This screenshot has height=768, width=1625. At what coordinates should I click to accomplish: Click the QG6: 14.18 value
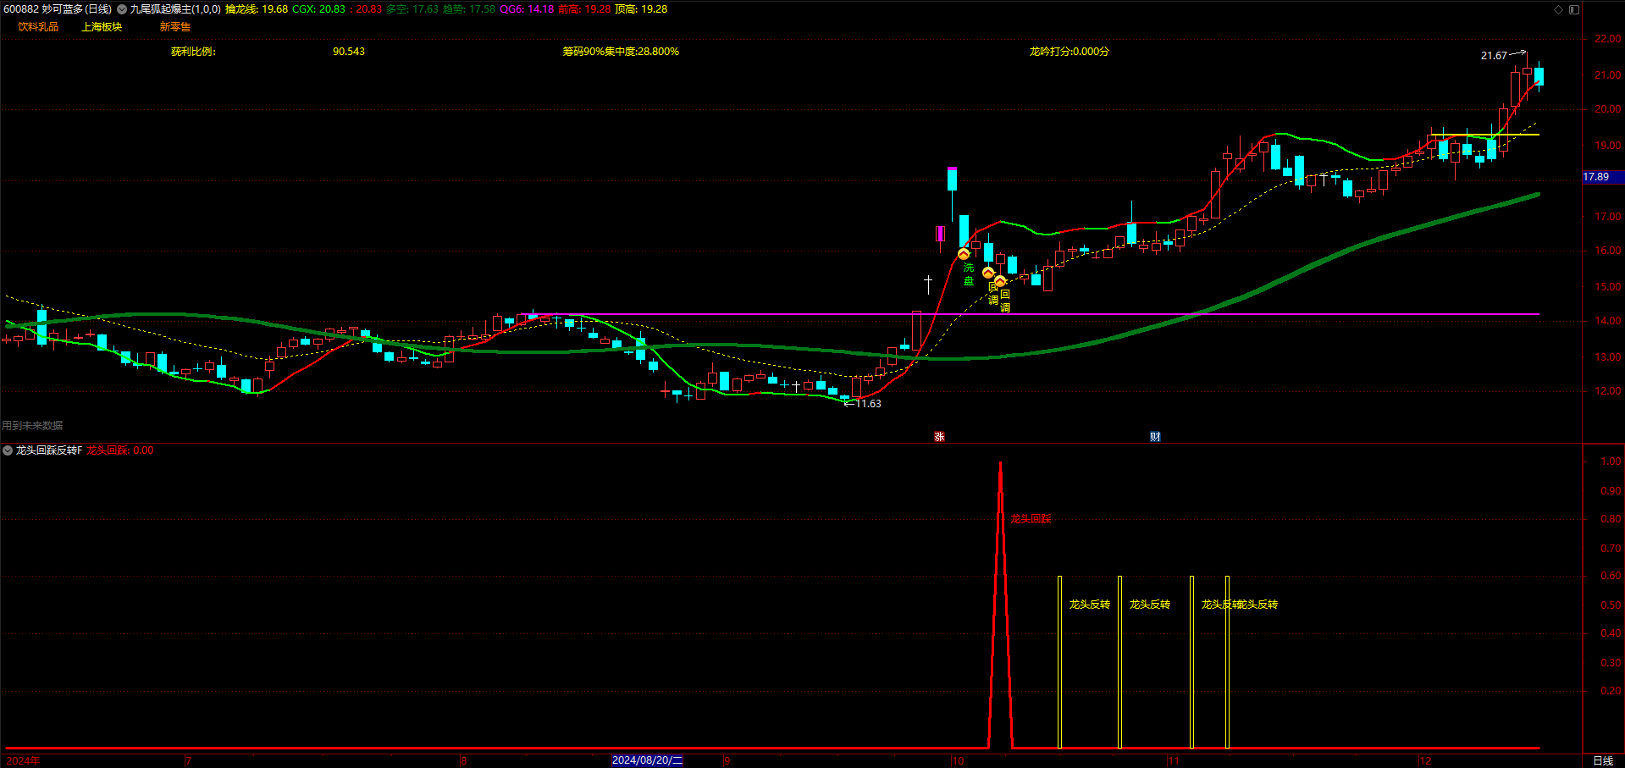coord(527,9)
